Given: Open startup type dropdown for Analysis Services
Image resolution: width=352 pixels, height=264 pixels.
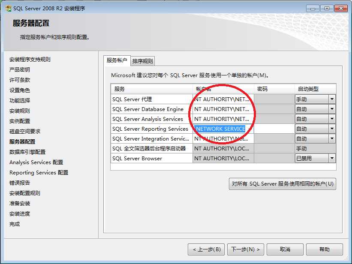Looking at the screenshot, I should (332, 119).
